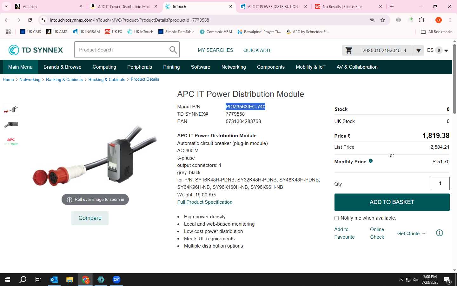The image size is (457, 286).
Task: Go to Home breadcrumb link
Action: tap(8, 79)
